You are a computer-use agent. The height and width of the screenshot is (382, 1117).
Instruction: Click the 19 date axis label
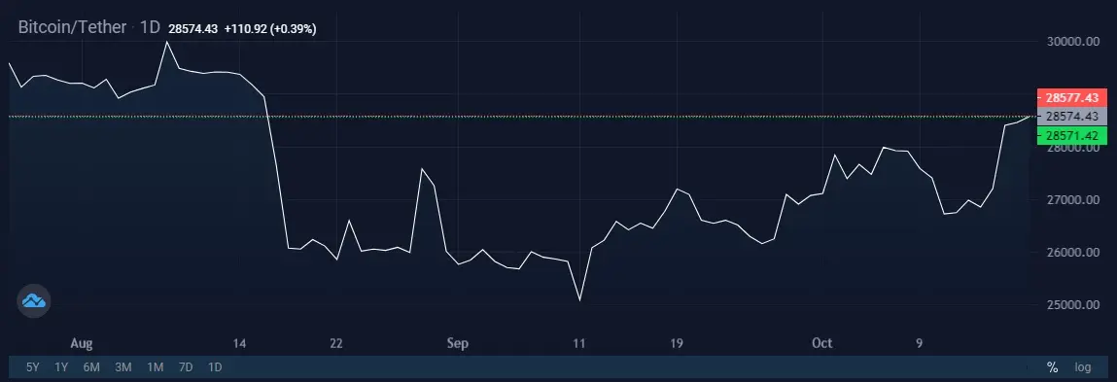676,343
